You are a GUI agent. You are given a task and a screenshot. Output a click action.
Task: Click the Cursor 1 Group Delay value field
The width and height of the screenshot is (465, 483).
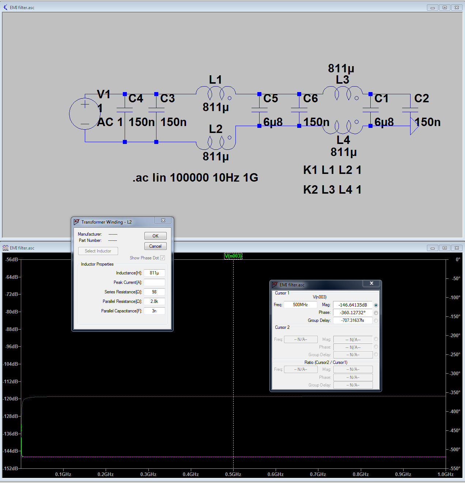pos(353,320)
